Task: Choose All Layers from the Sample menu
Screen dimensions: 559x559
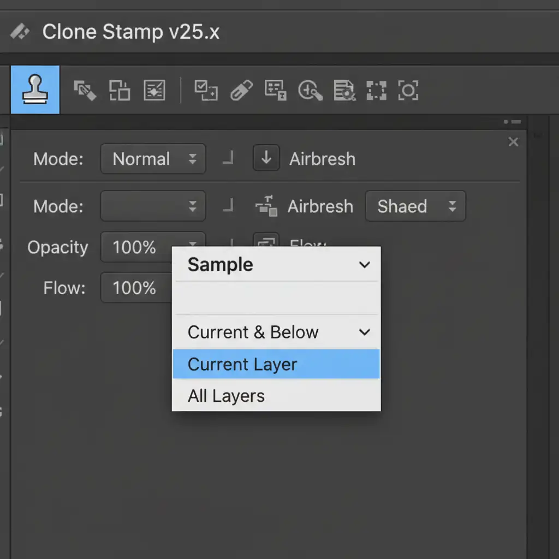Action: pyautogui.click(x=276, y=396)
